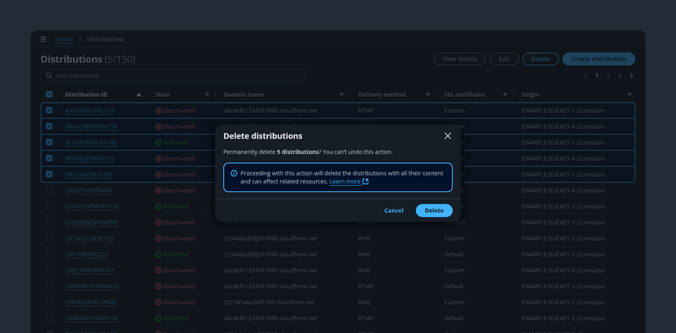Viewport: 676px width, 333px height.
Task: Go to next page arrow
Action: [631, 75]
